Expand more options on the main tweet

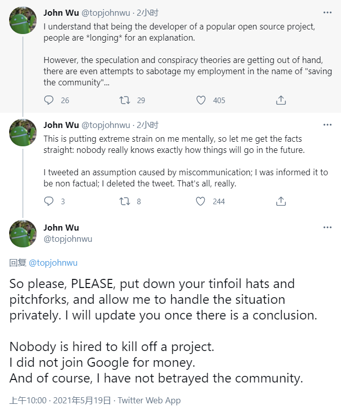(327, 227)
